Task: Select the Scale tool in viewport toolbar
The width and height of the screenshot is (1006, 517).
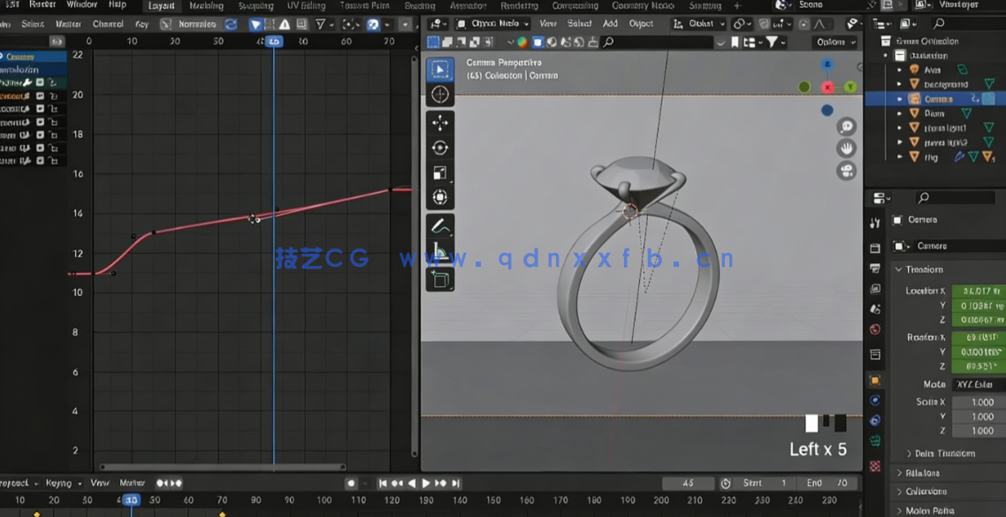Action: [439, 173]
